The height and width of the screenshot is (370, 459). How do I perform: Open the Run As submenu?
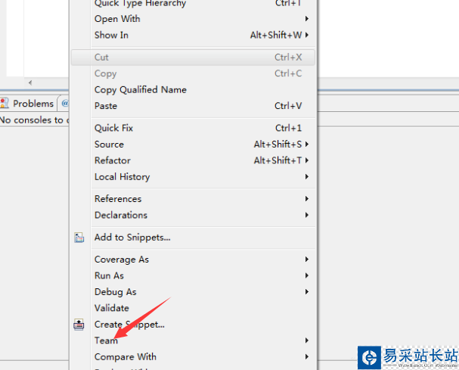click(109, 275)
